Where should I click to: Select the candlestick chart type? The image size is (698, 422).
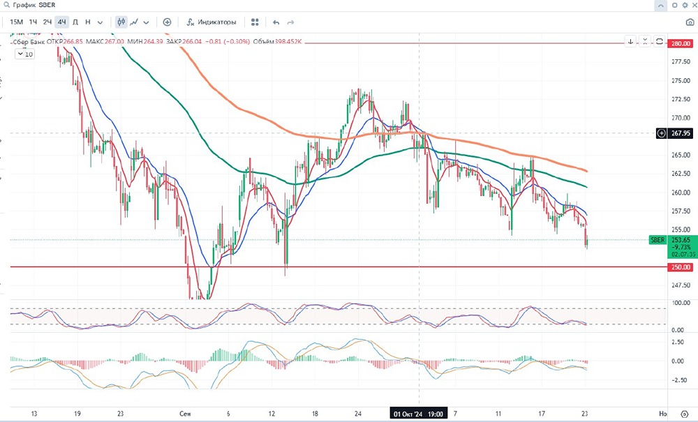click(121, 22)
